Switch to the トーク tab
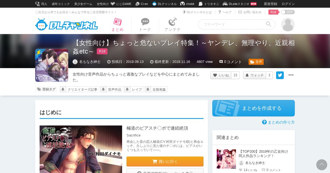 145,25
